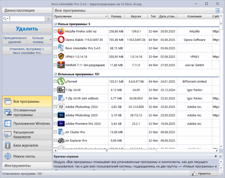Image resolution: width=225 pixels, height=178 pixels.
Task: Click Установить программу с Revo Uninstaller Pro
Action: [x=27, y=51]
